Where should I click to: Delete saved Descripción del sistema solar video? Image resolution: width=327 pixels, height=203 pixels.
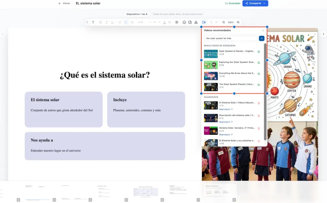(x=259, y=116)
